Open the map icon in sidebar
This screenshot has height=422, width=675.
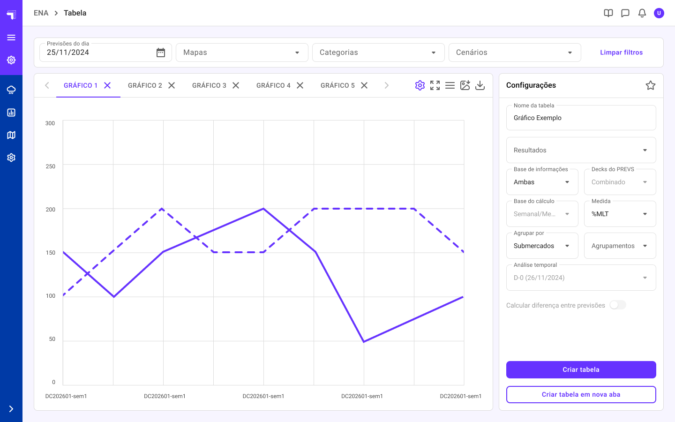[11, 135]
